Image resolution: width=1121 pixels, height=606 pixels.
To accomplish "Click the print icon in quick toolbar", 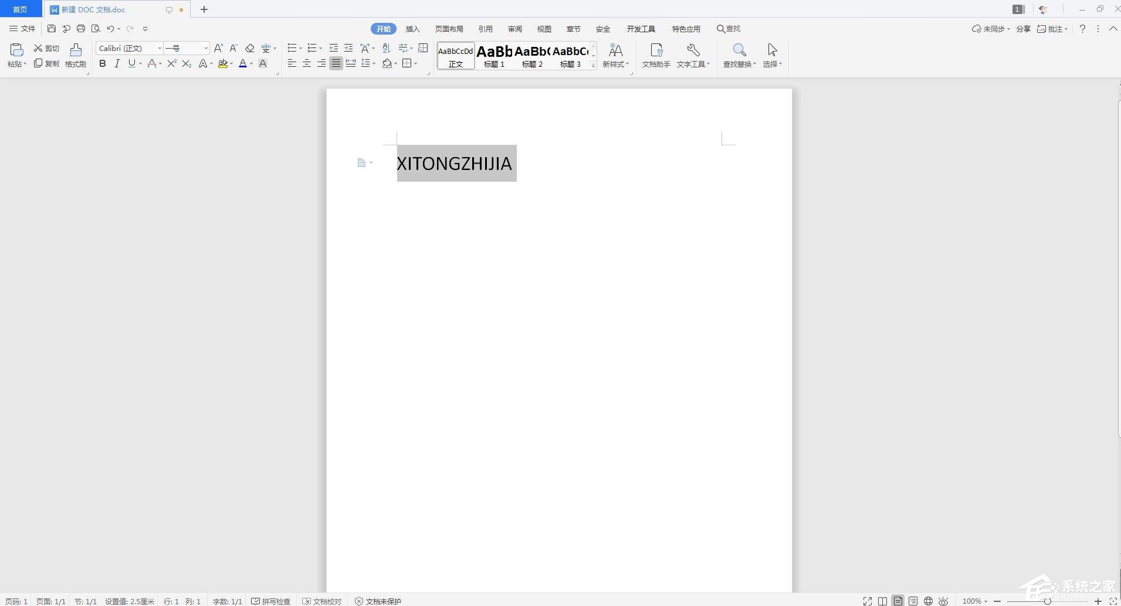I will click(81, 29).
